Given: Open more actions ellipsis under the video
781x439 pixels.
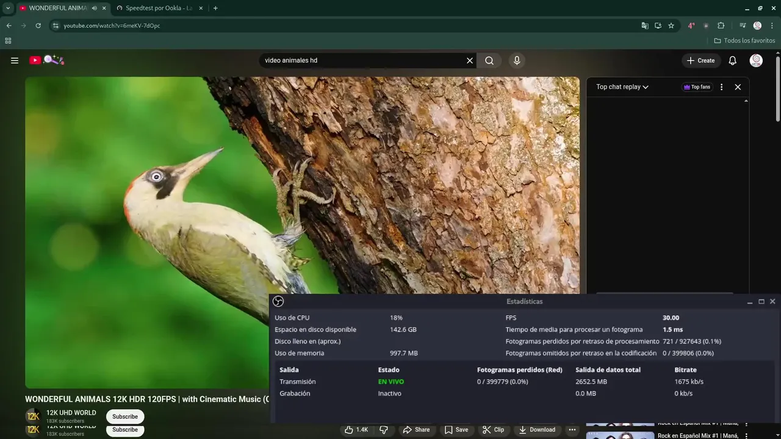Looking at the screenshot, I should click(x=572, y=430).
